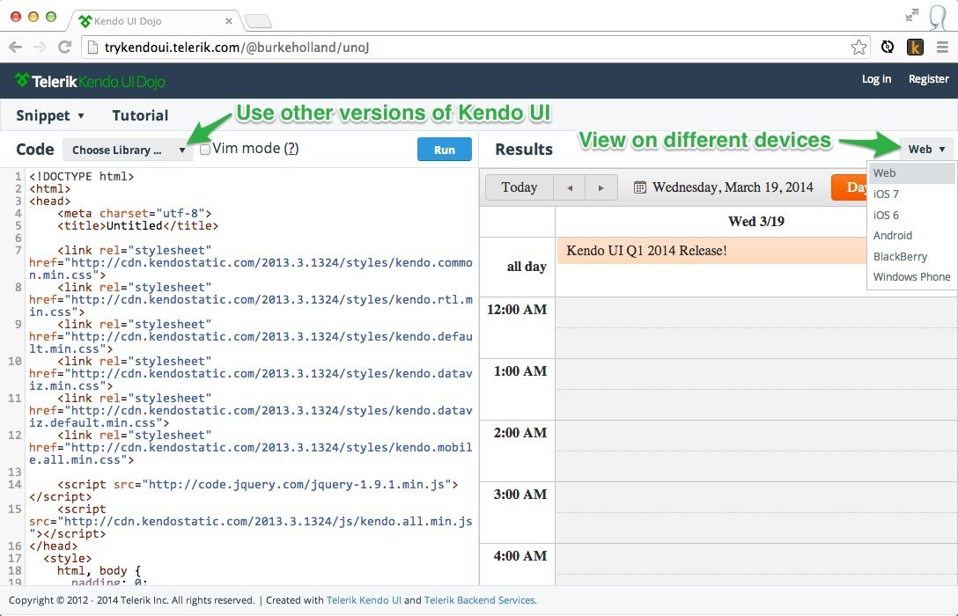Go to next day in the scheduler
This screenshot has height=616, width=958.
click(x=601, y=187)
